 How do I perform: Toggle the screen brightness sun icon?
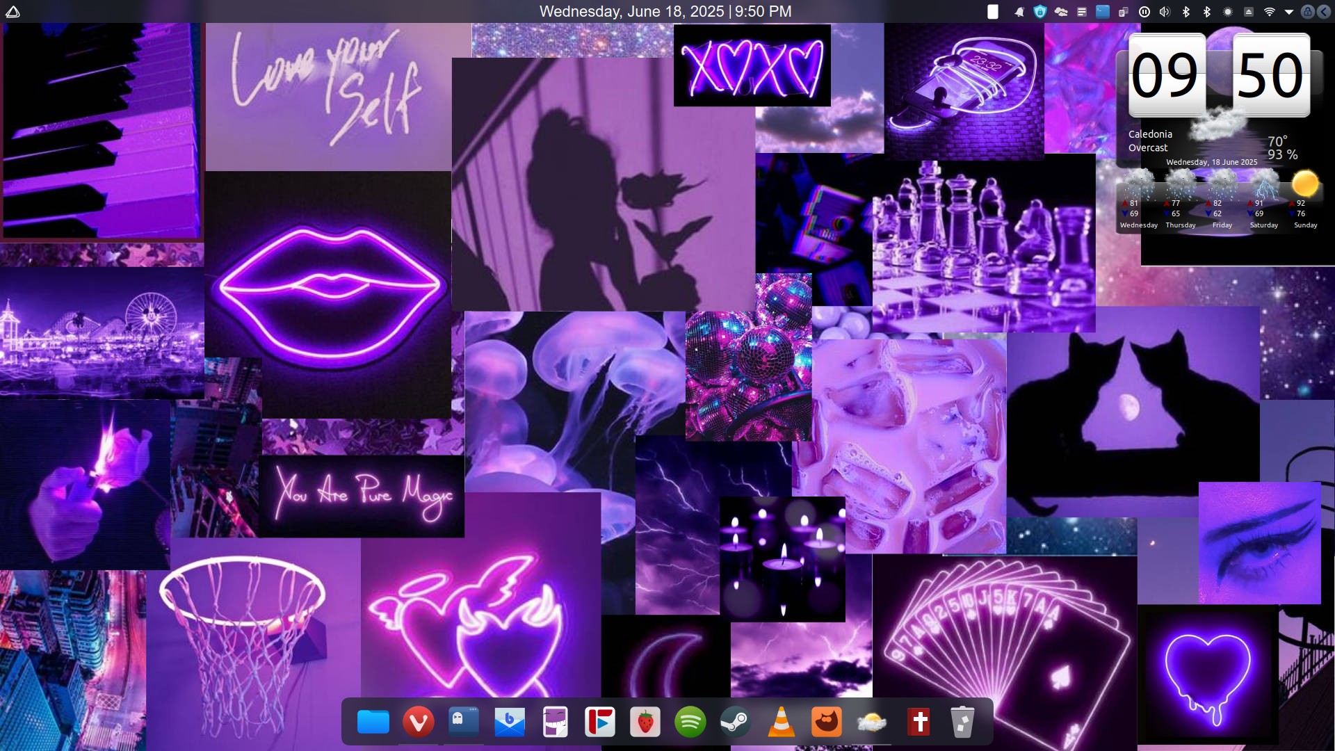pyautogui.click(x=1228, y=12)
